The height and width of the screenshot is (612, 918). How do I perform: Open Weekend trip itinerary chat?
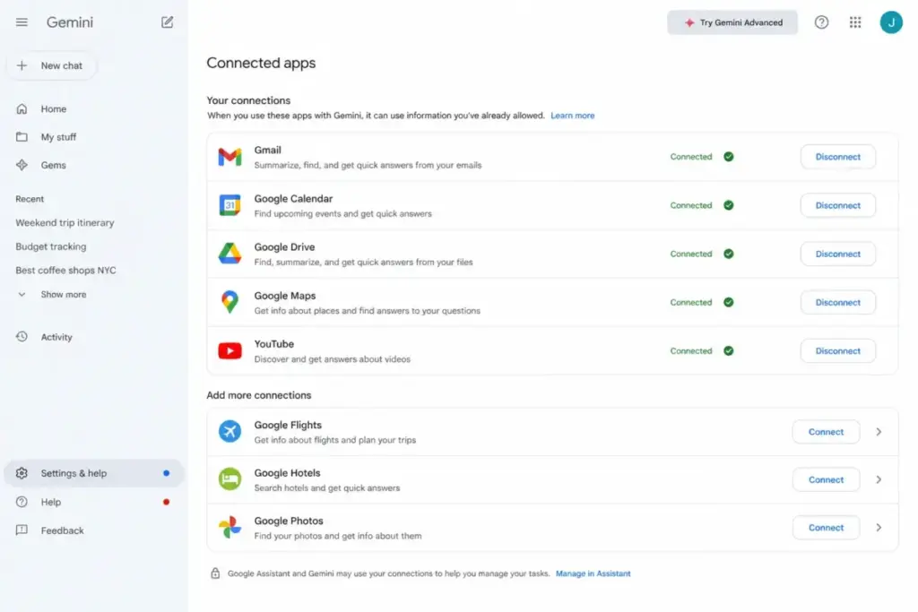(x=65, y=223)
